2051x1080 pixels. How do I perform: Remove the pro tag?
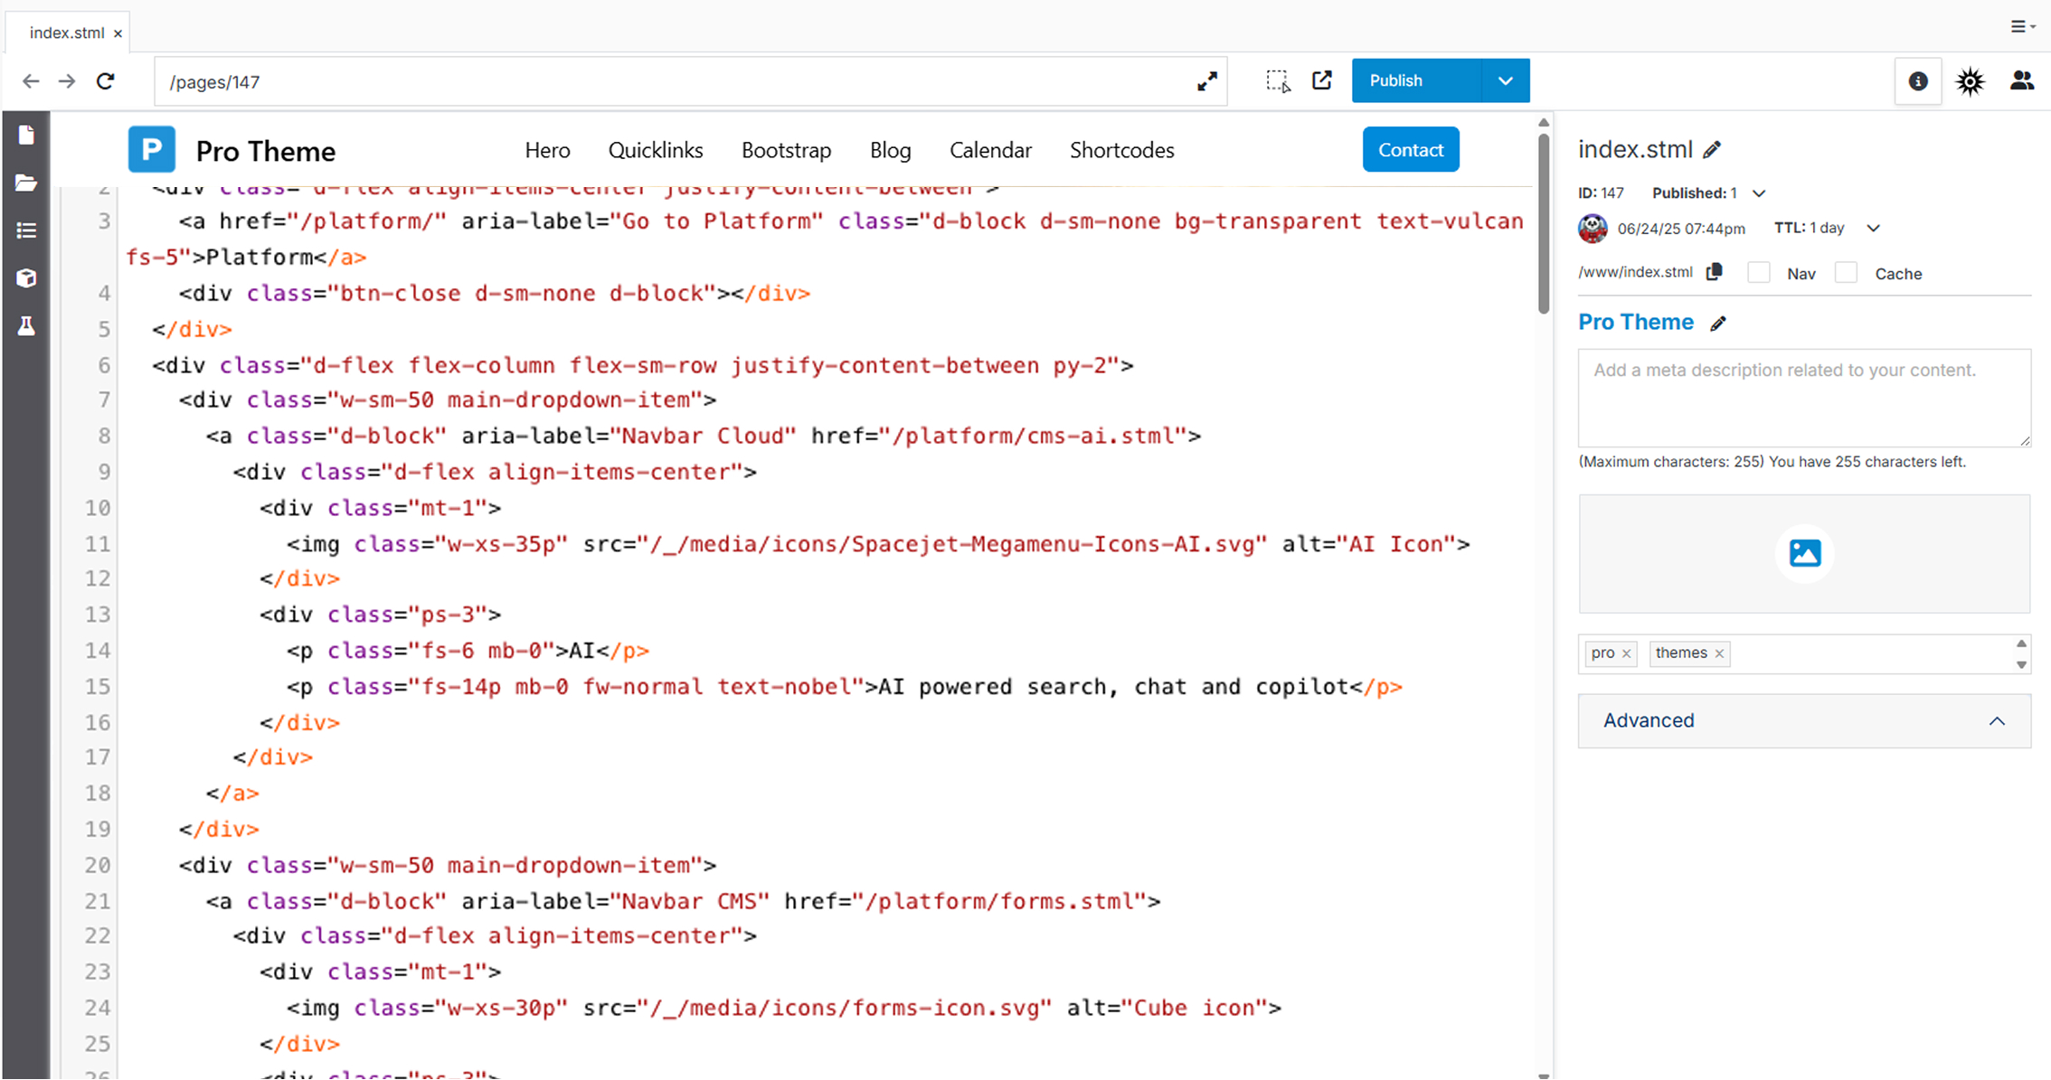tap(1626, 653)
